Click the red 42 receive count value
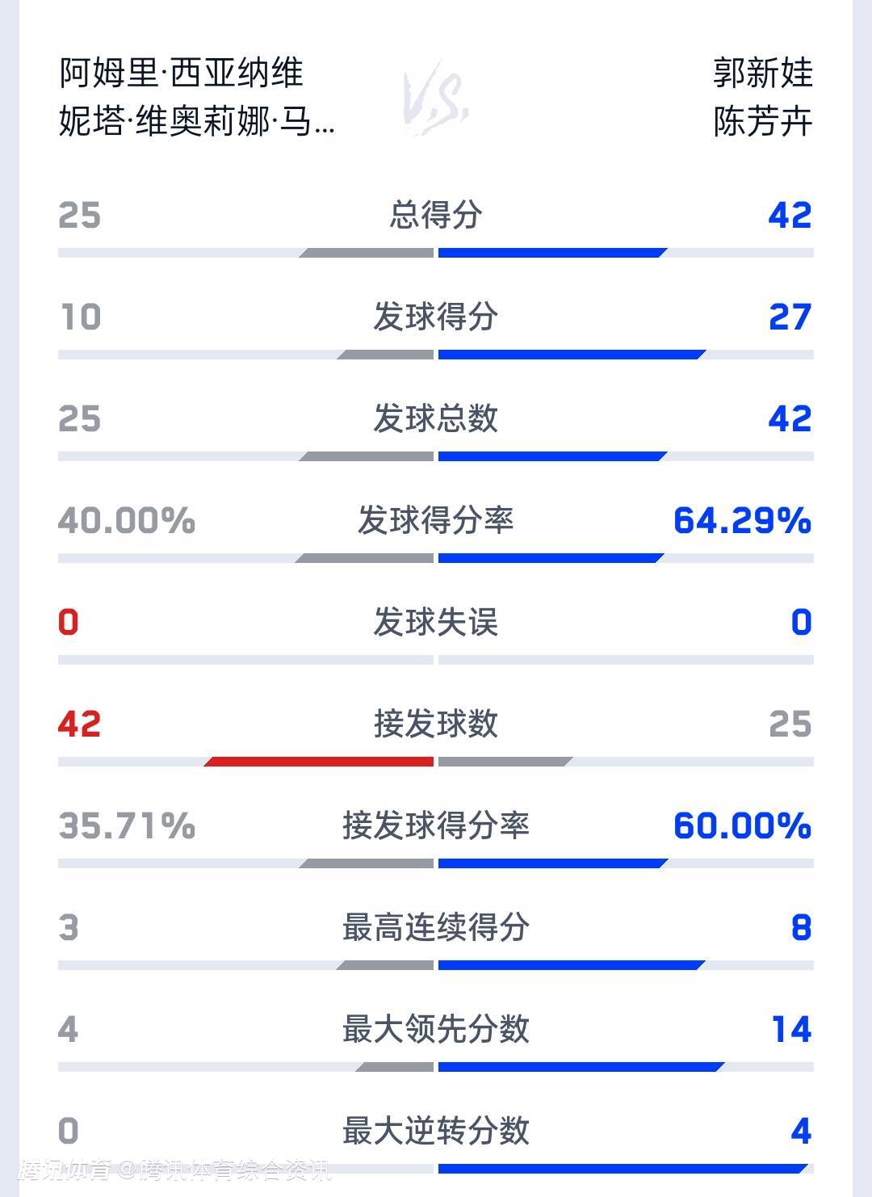Image resolution: width=872 pixels, height=1197 pixels. (79, 724)
